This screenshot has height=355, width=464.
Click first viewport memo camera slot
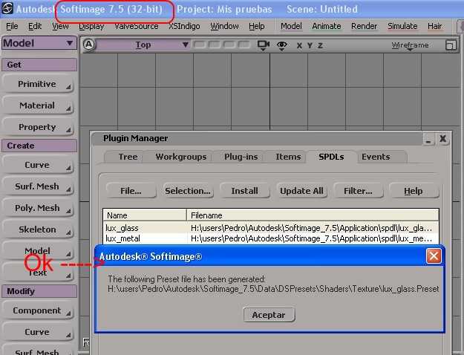point(200,45)
